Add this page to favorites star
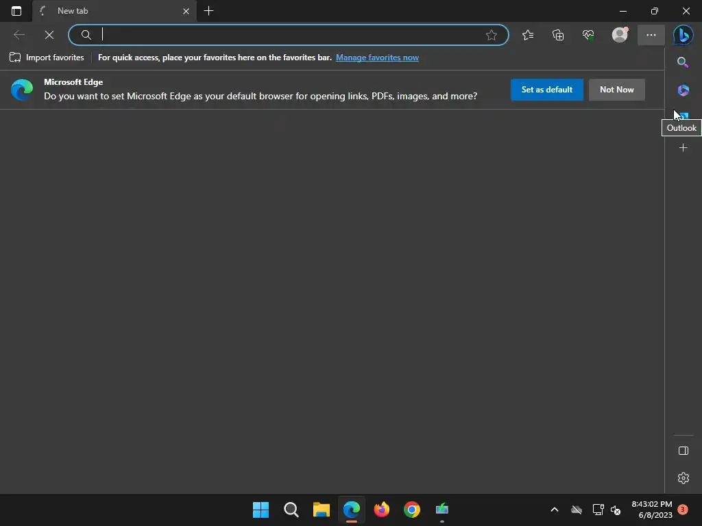 click(x=491, y=35)
